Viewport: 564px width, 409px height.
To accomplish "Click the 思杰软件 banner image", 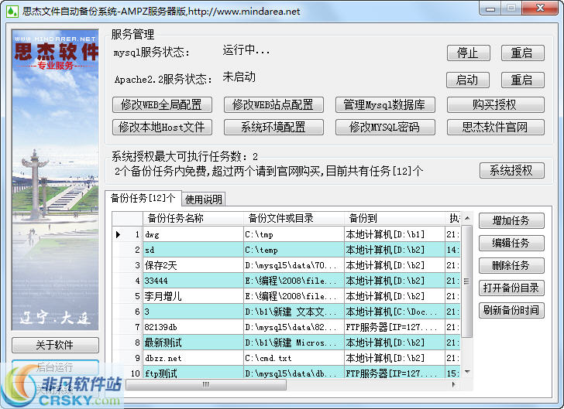I will [x=55, y=179].
